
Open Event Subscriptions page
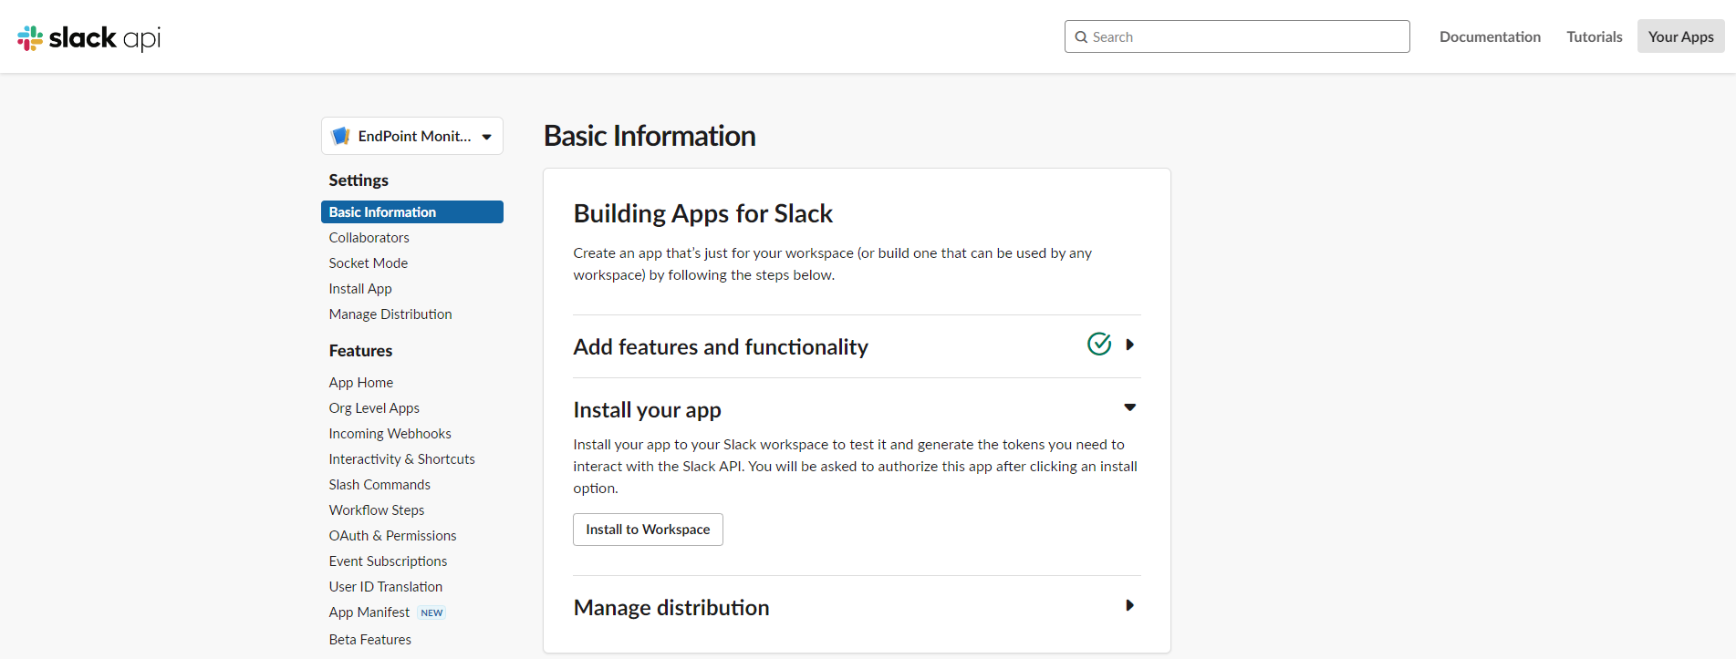click(x=389, y=561)
